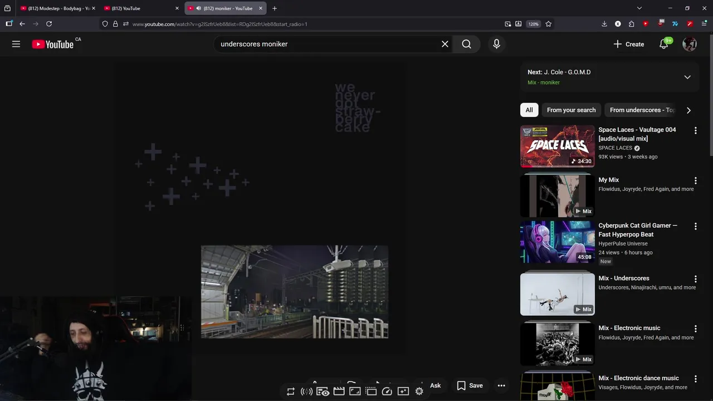Screen dimensions: 713x401
Task: Open the My Mix title
Action: [x=608, y=180]
